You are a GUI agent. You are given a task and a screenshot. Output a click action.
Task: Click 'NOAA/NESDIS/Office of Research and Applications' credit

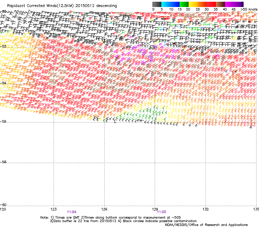coord(206,225)
